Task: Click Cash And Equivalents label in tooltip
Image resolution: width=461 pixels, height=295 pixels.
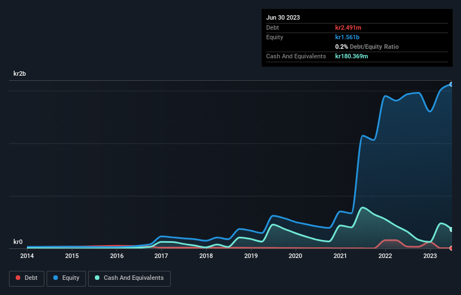Action: pos(296,56)
